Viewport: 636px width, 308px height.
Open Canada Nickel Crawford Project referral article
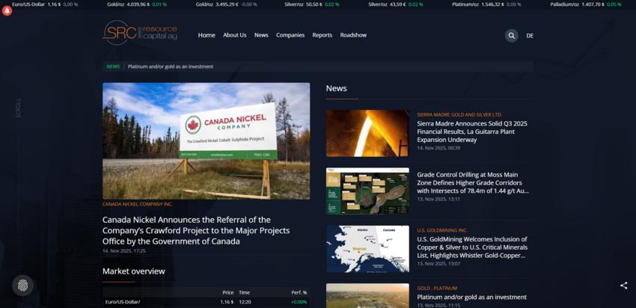[x=196, y=230]
